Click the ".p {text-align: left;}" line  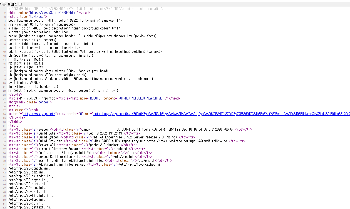pos(27,67)
